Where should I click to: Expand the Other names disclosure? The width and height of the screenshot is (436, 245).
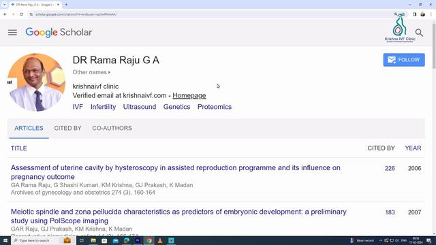[91, 72]
